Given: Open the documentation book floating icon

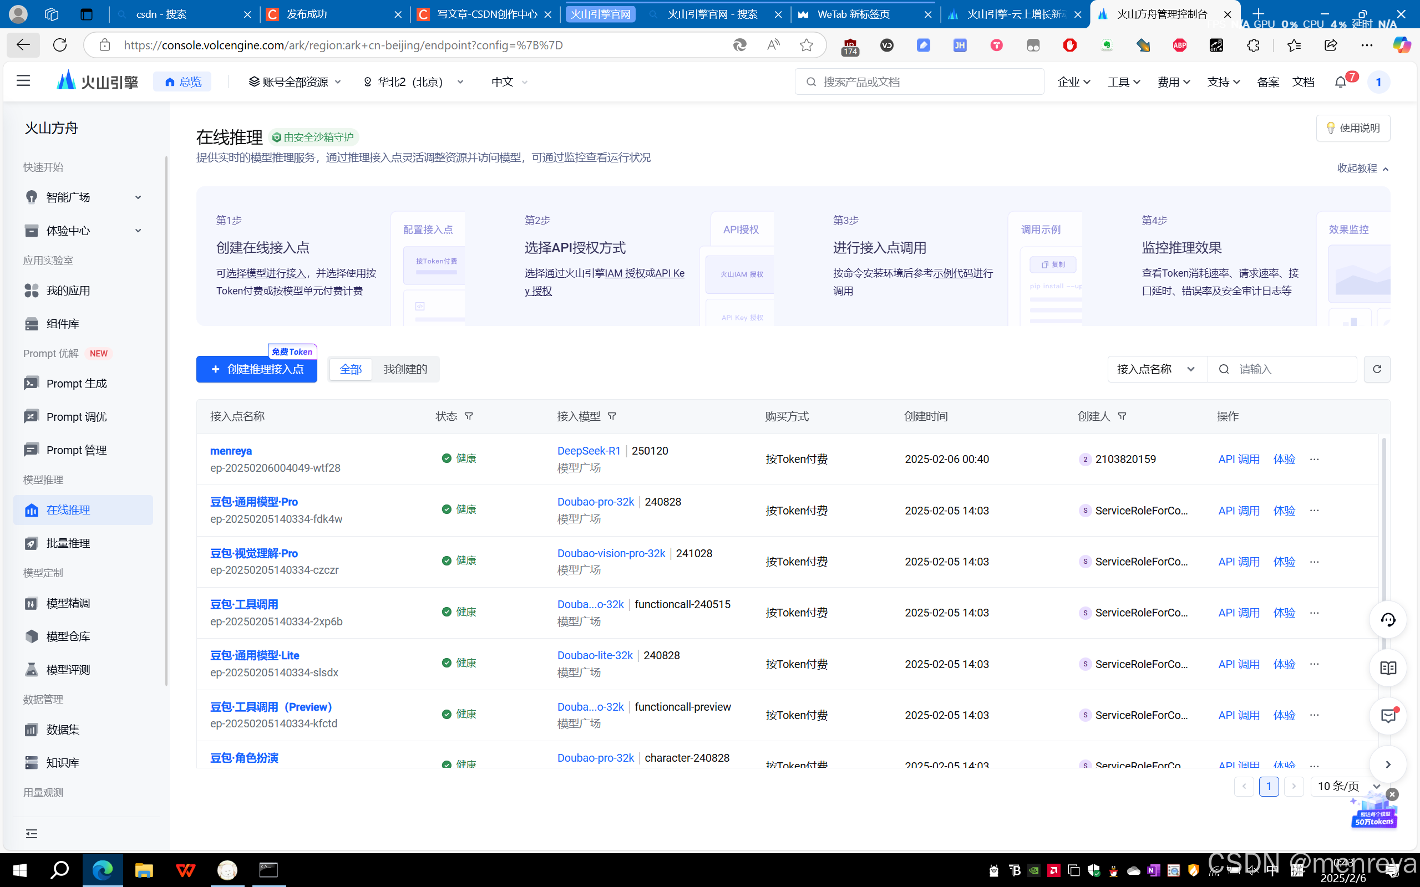Looking at the screenshot, I should point(1388,667).
